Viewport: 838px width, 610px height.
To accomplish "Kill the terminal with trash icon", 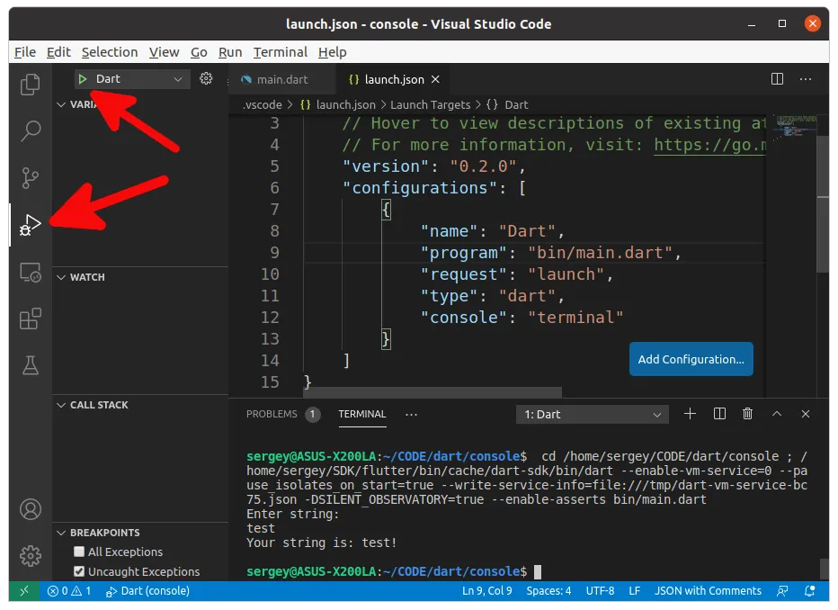I will pyautogui.click(x=748, y=414).
